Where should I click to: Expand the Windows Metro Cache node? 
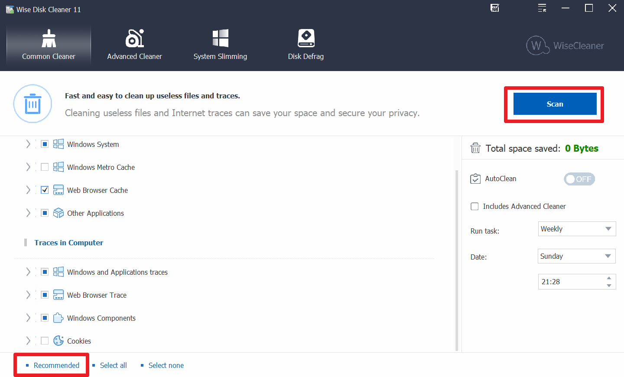click(x=28, y=167)
